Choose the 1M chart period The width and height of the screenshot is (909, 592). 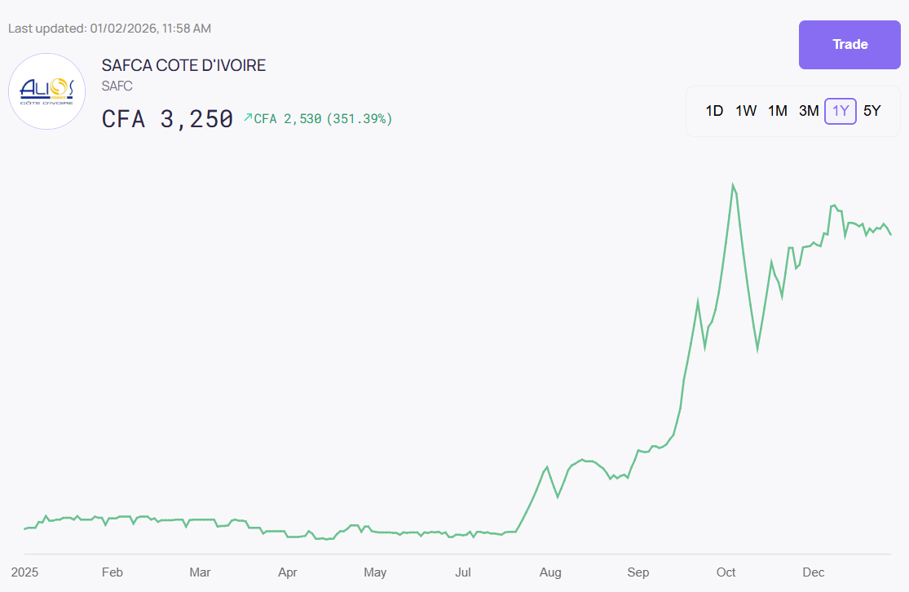coord(778,111)
